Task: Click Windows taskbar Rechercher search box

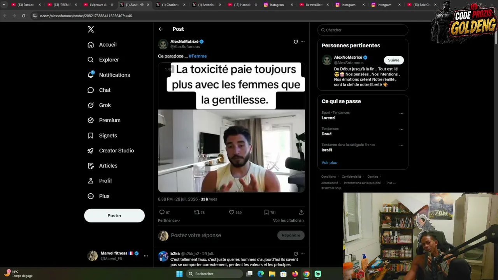Action: pyautogui.click(x=215, y=274)
